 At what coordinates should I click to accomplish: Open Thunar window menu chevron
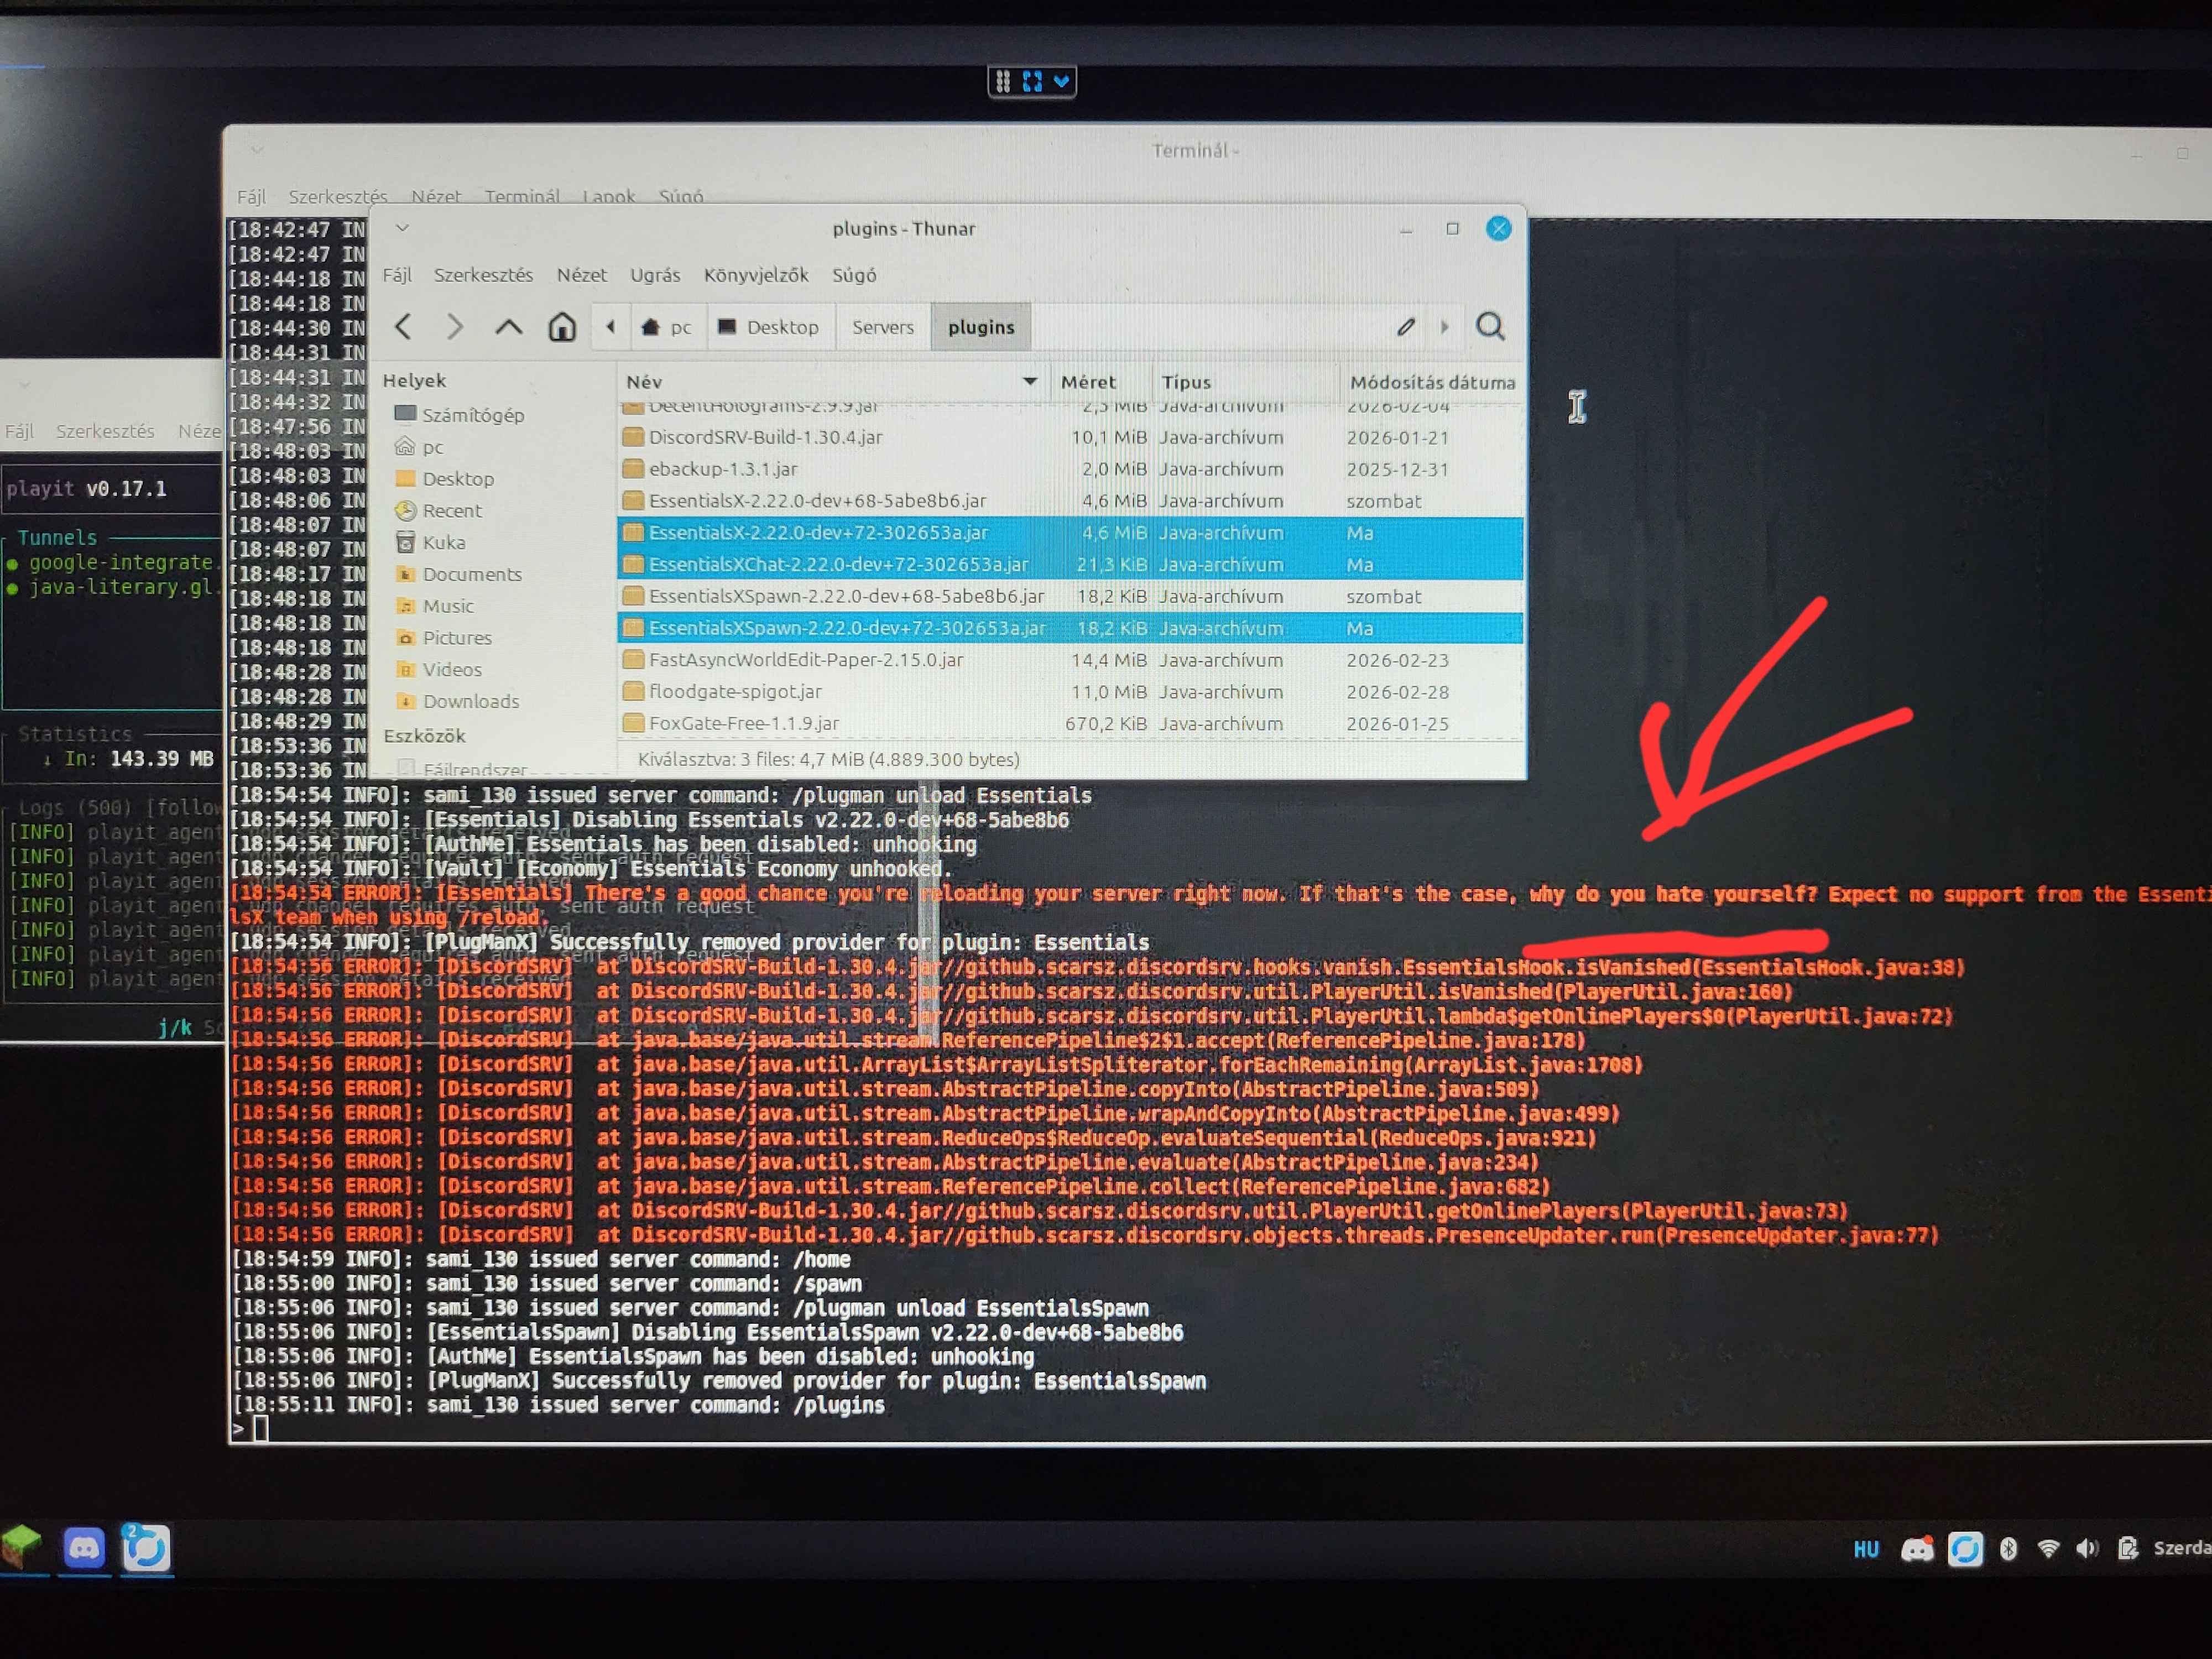pyautogui.click(x=402, y=228)
